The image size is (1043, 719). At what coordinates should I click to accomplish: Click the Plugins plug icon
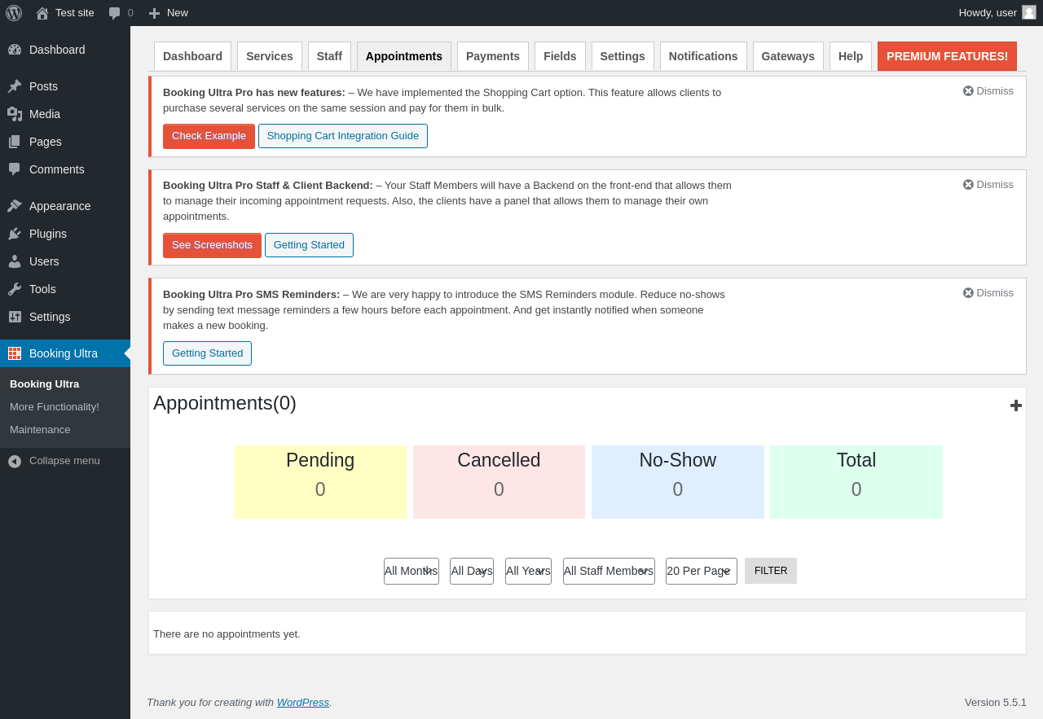tap(15, 234)
